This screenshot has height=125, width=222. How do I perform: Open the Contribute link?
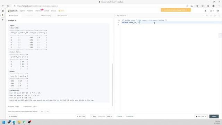point(130,117)
